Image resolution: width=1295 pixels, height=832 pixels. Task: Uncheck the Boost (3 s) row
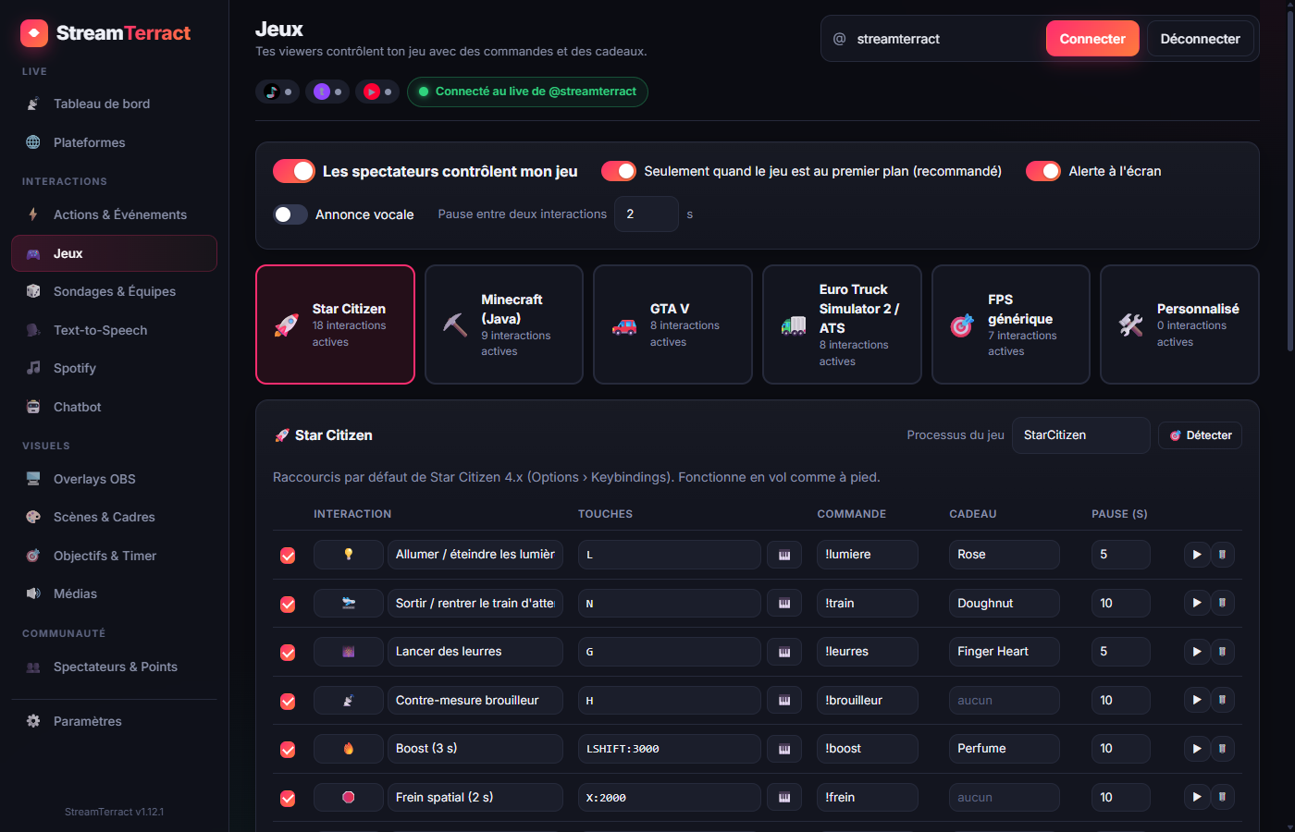[x=288, y=750]
